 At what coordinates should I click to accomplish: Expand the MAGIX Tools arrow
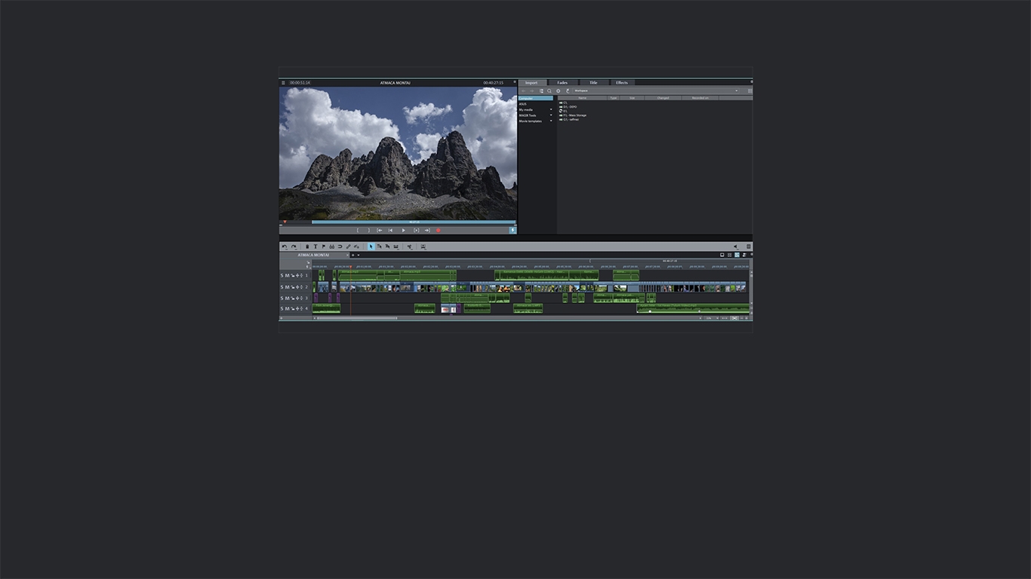[551, 115]
